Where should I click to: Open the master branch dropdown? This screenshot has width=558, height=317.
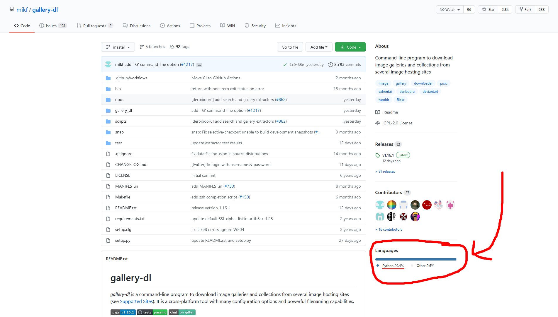118,47
